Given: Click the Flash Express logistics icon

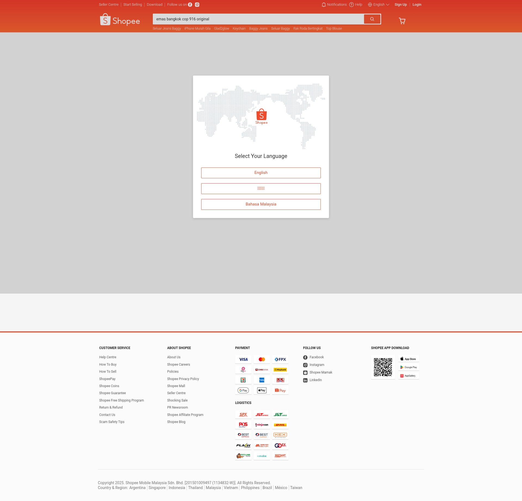Looking at the screenshot, I should 243,446.
